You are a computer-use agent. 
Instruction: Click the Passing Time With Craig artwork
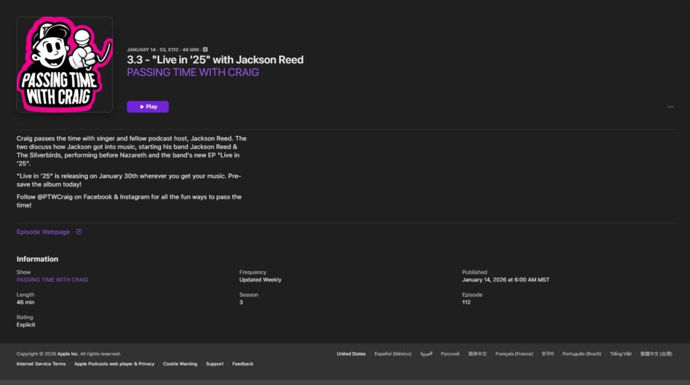65,65
